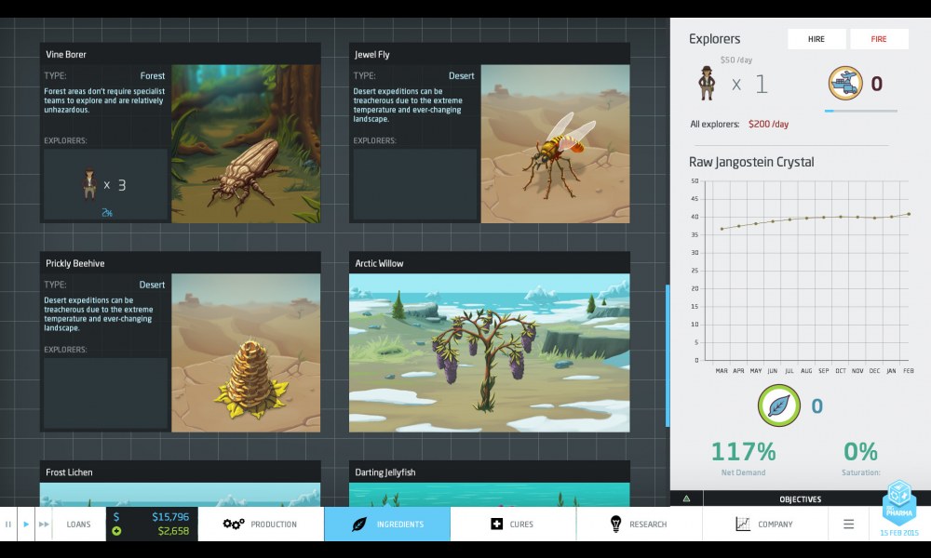Screen dimensions: 931x558
Task: Click the shipping truck and plane icon
Action: tap(845, 83)
